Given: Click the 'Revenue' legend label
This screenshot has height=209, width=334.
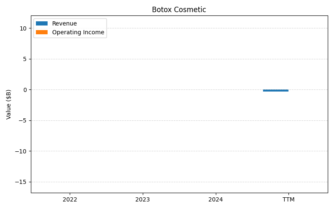Looking at the screenshot, I should click(x=64, y=23).
